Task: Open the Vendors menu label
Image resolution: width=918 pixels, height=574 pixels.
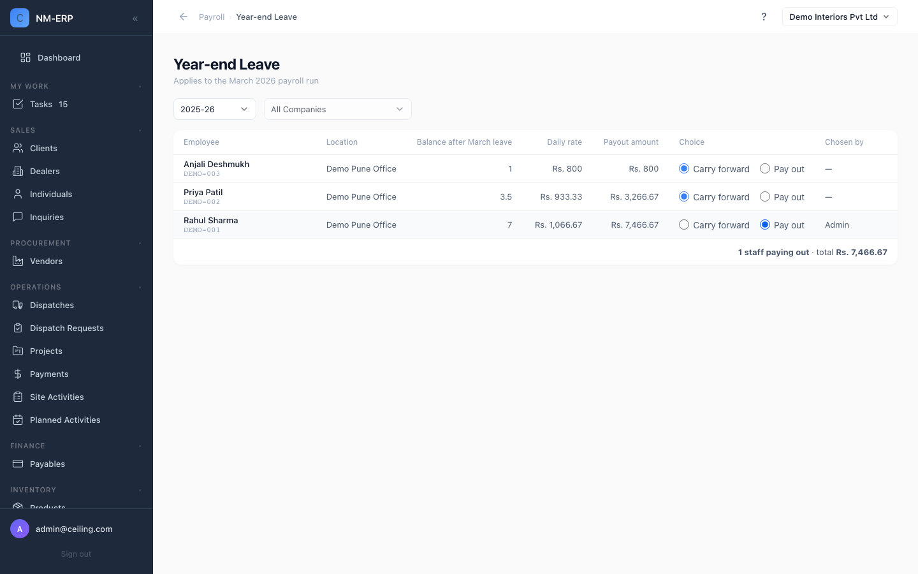Action: pos(46,261)
